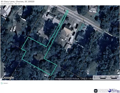This screenshot has width=120, height=93.
Task: Click the Boundary 1 legend icon
Action: tap(2, 83)
